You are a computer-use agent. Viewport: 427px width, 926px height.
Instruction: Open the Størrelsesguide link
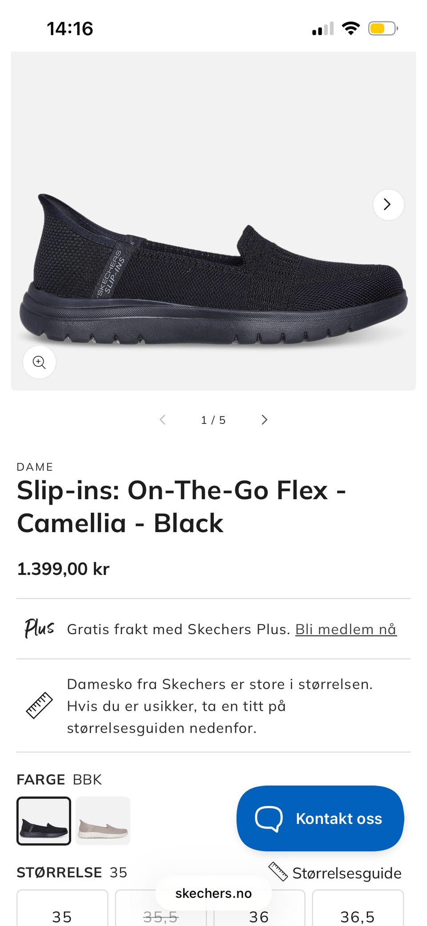[346, 873]
